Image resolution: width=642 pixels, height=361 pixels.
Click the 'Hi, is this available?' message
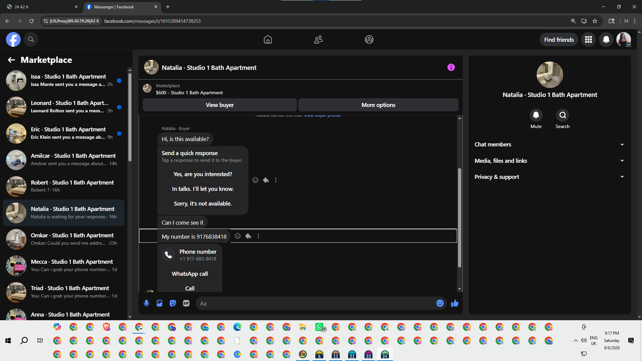(185, 139)
